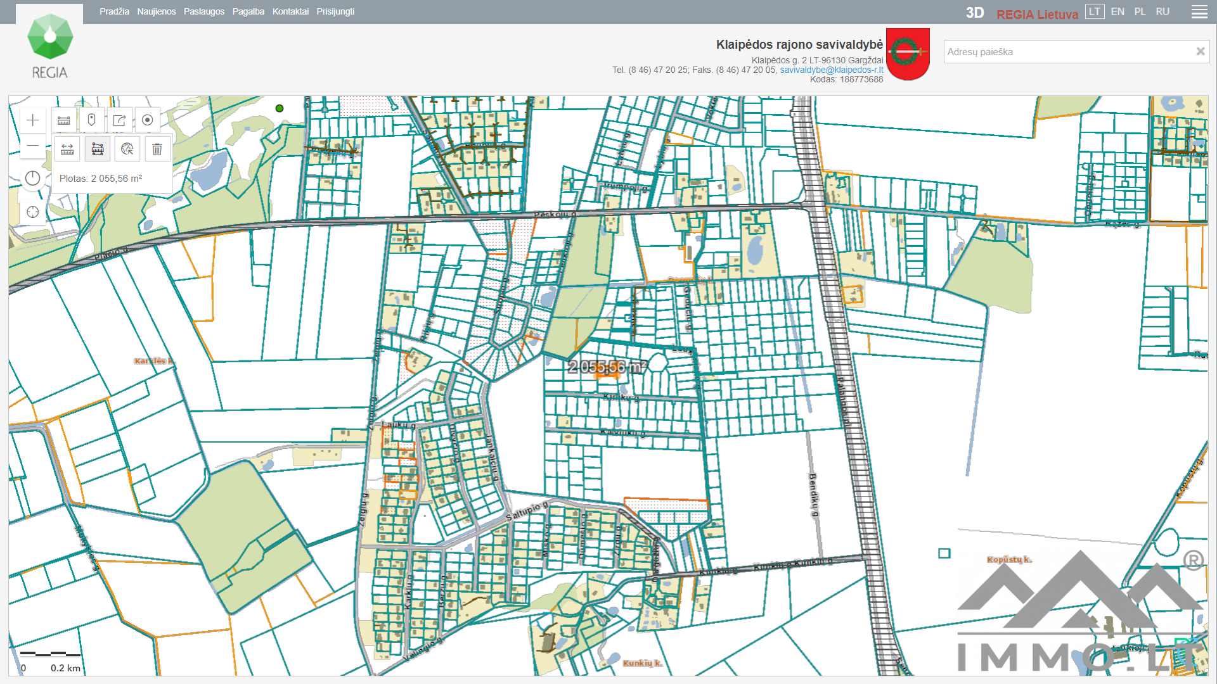Click the Kunkių k. village label
Image resolution: width=1217 pixels, height=684 pixels.
(642, 663)
